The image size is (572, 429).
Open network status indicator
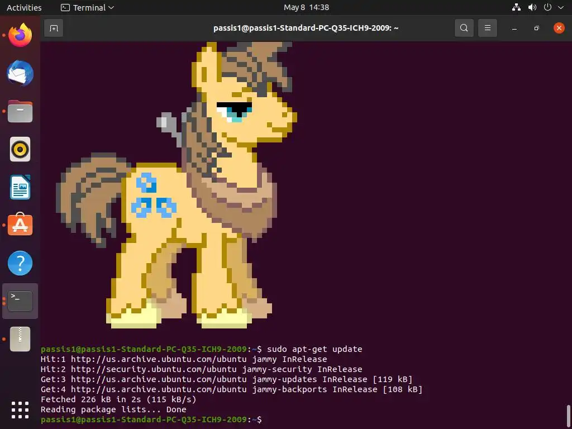[516, 7]
